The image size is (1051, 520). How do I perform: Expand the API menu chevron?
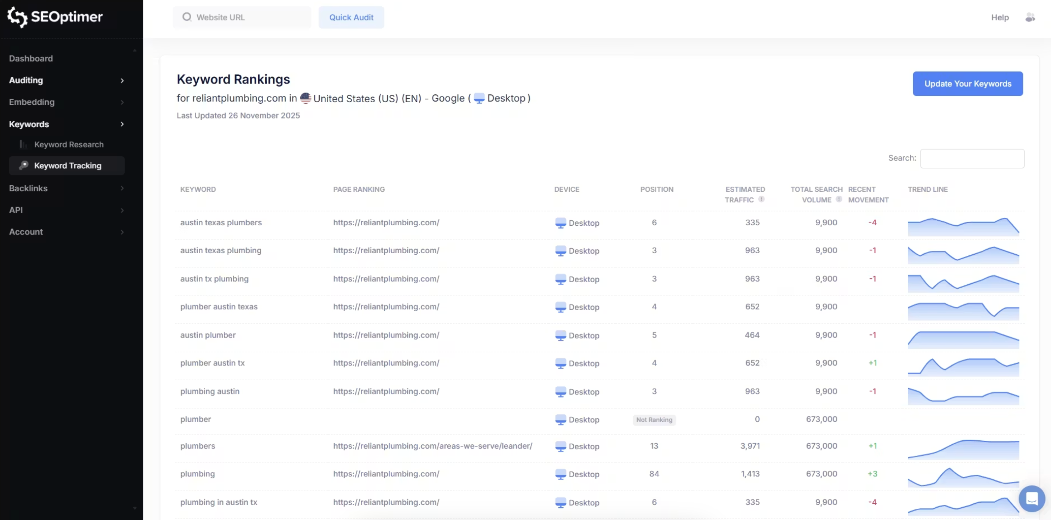122,210
